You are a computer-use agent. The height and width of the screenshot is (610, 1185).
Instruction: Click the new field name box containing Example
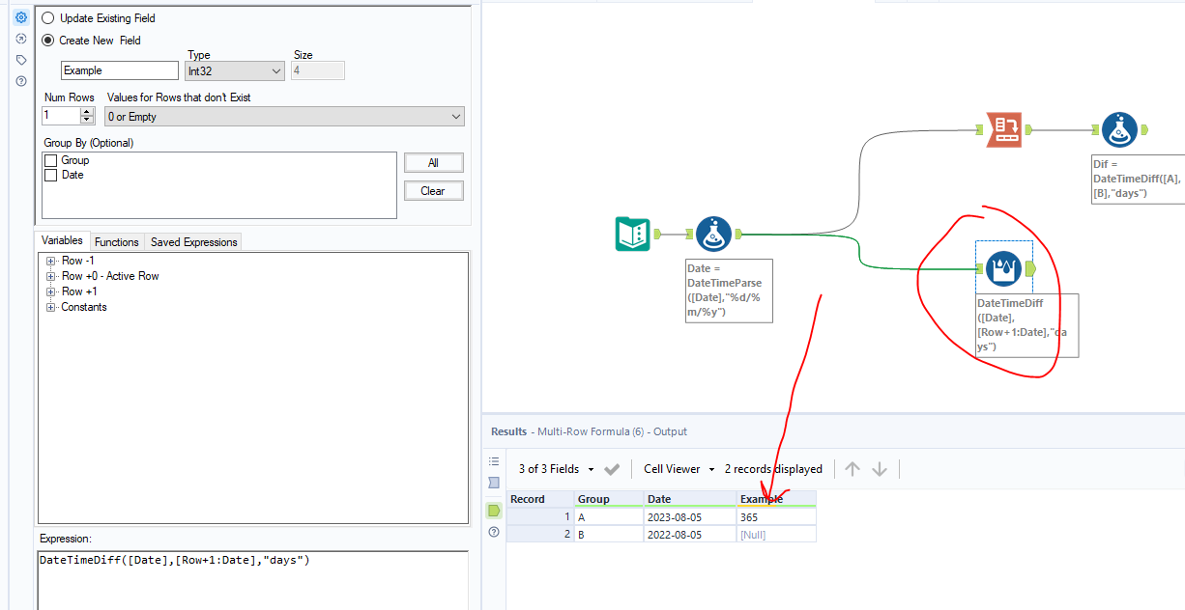point(120,70)
